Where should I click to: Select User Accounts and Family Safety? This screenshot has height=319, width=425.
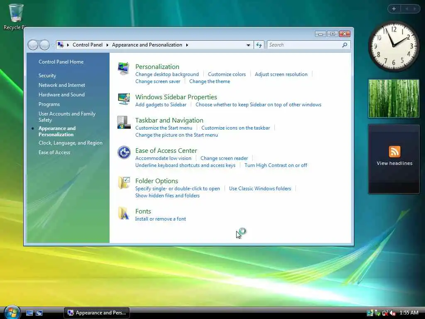pyautogui.click(x=67, y=117)
